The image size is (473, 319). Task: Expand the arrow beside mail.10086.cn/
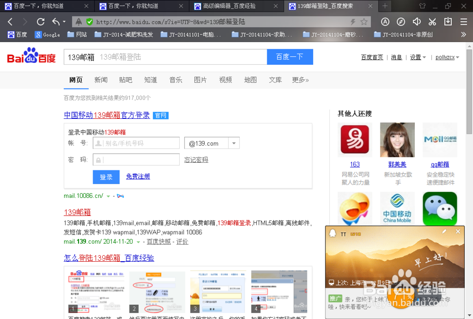coord(108,196)
